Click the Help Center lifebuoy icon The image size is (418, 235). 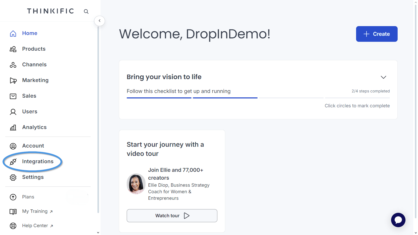[13, 226]
